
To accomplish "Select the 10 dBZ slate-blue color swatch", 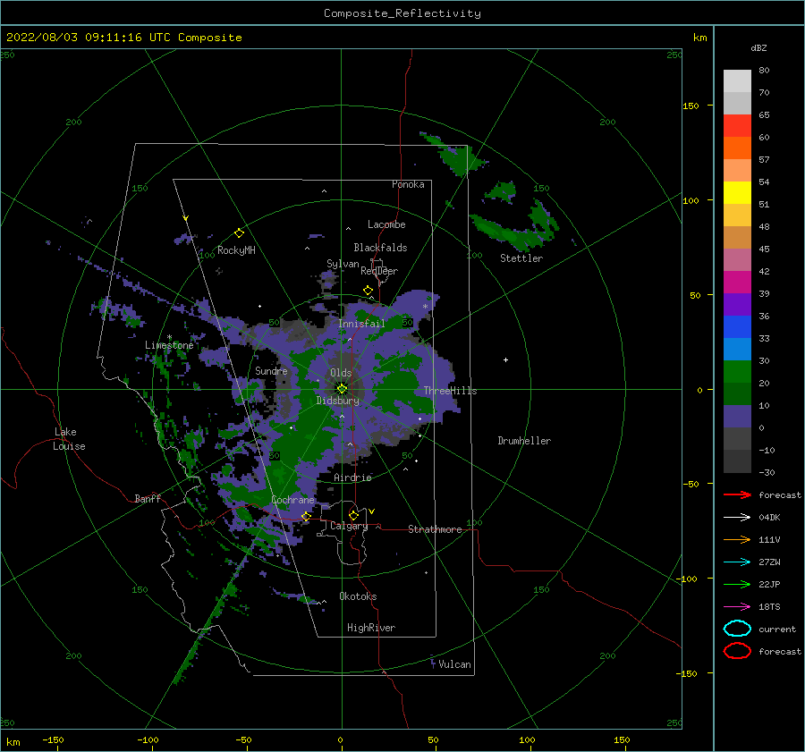I will (x=737, y=417).
